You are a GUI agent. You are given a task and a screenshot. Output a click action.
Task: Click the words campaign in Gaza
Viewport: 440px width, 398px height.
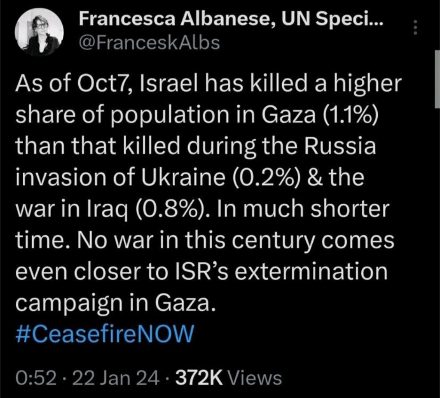click(x=113, y=303)
